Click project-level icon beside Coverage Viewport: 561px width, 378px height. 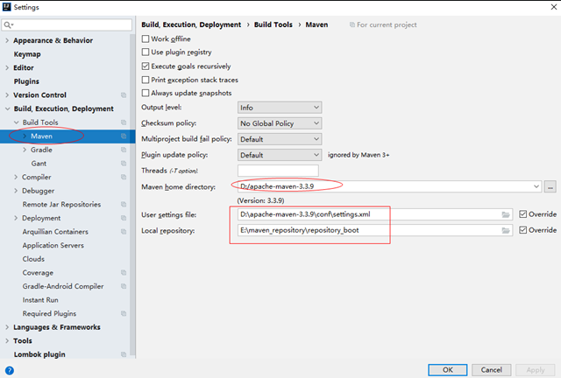pyautogui.click(x=124, y=273)
